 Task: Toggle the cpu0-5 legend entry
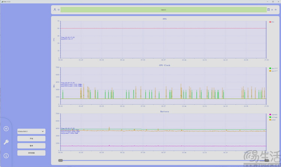(x=273, y=68)
